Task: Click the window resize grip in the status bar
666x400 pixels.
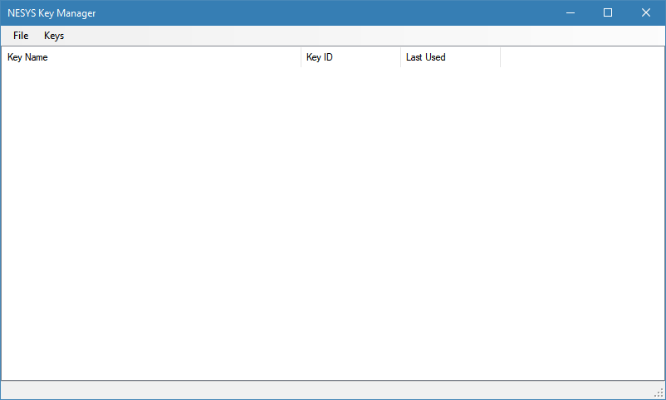Action: point(659,393)
